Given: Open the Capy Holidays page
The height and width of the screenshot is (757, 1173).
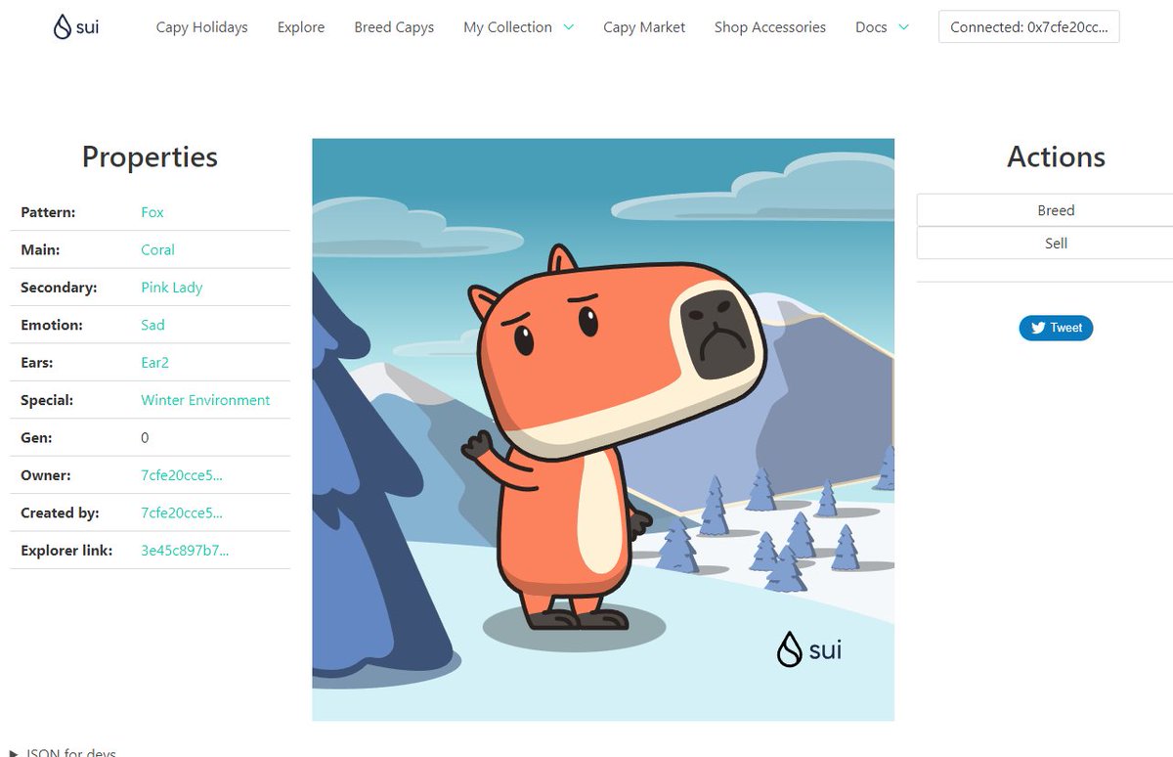Looking at the screenshot, I should (x=201, y=27).
